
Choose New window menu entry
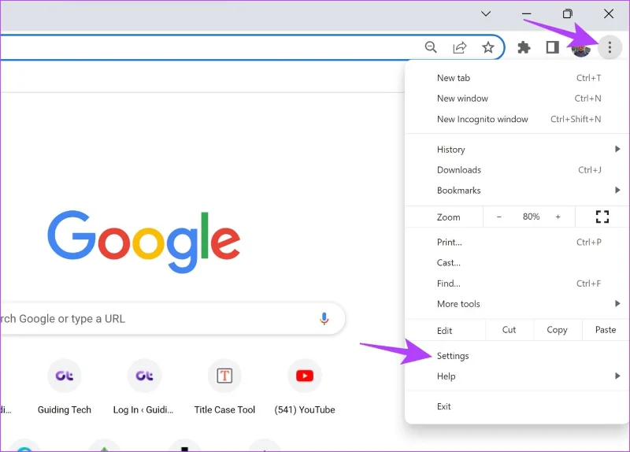point(517,98)
